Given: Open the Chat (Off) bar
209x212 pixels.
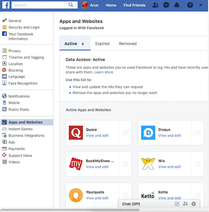Looking at the screenshot, I should coord(159,204).
